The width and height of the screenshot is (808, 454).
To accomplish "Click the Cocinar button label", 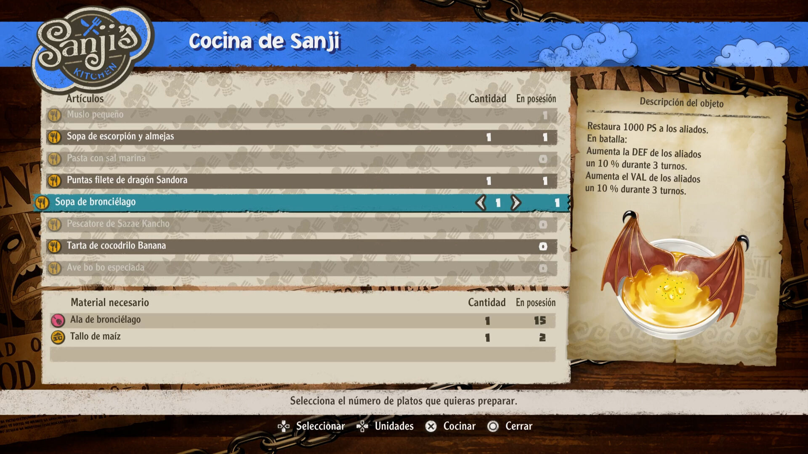I will (x=460, y=426).
